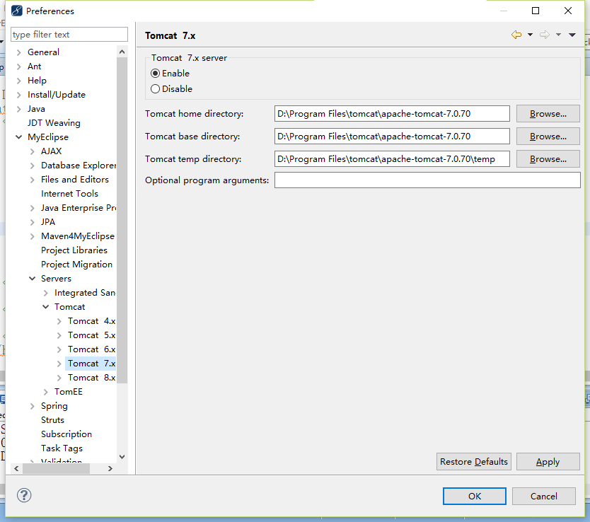590x522 pixels.
Task: Select Subscription in the tree
Action: click(66, 434)
